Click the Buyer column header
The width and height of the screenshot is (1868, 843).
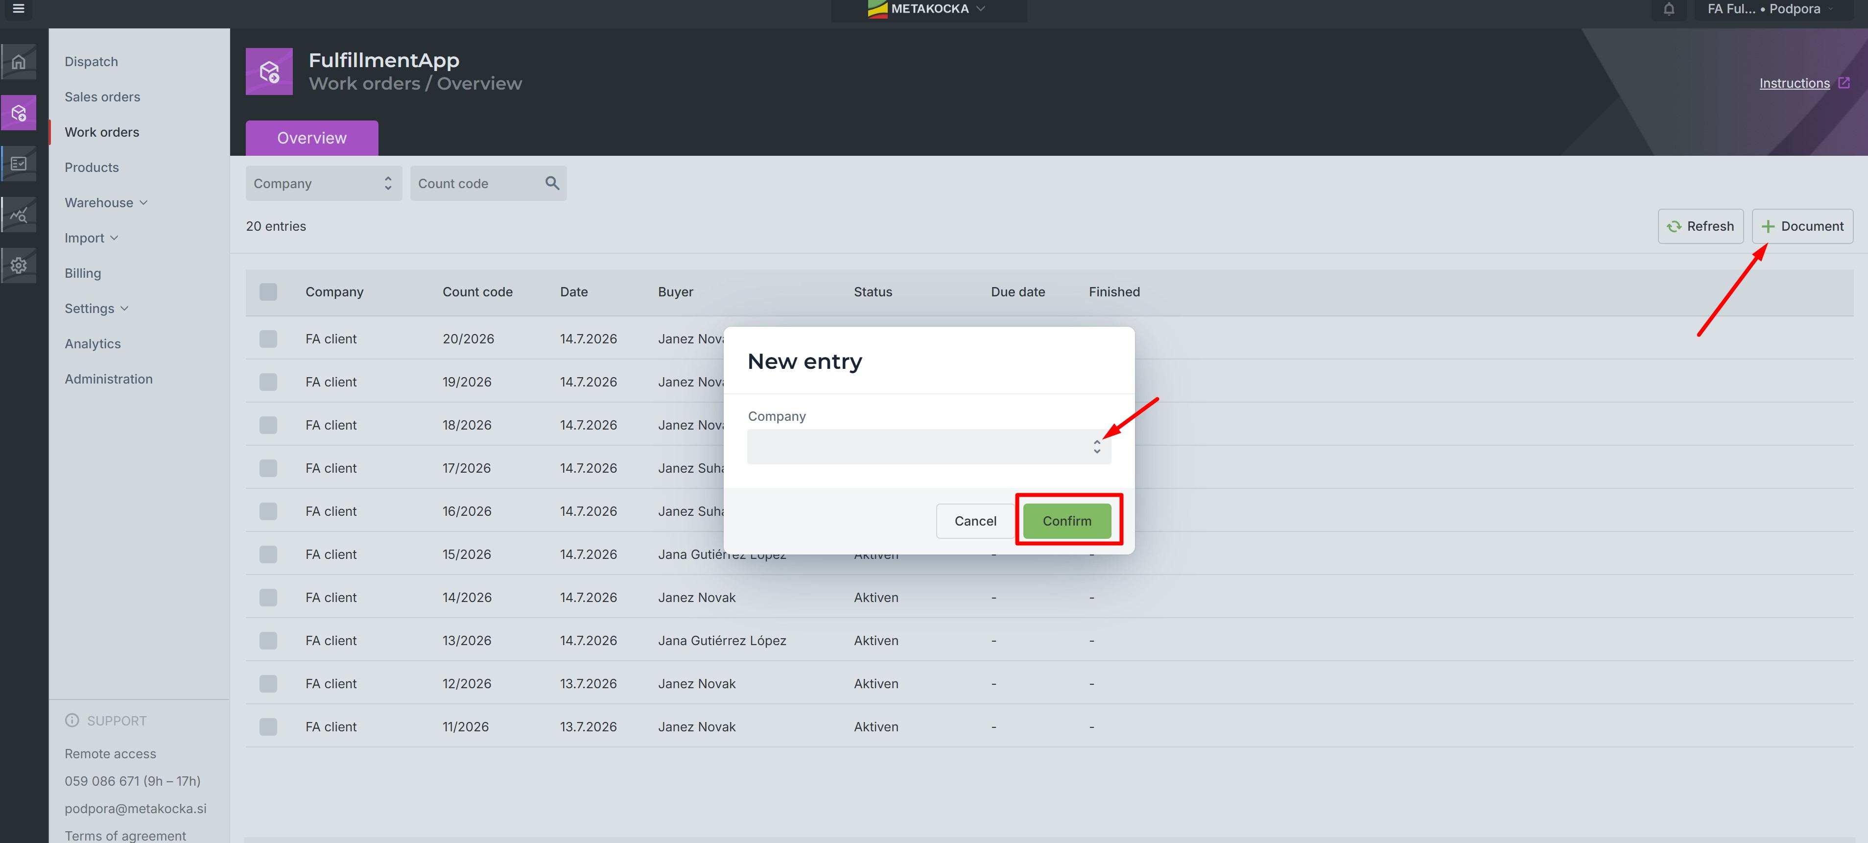point(675,291)
